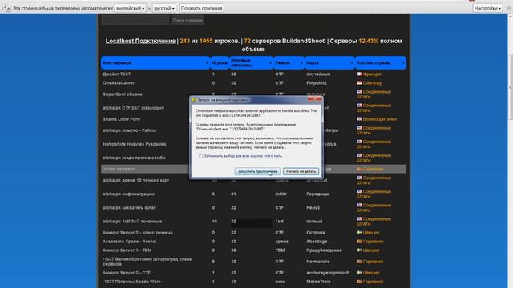Click the German flag in Assassins Spade - Arena row
The width and height of the screenshot is (513, 288).
click(359, 242)
